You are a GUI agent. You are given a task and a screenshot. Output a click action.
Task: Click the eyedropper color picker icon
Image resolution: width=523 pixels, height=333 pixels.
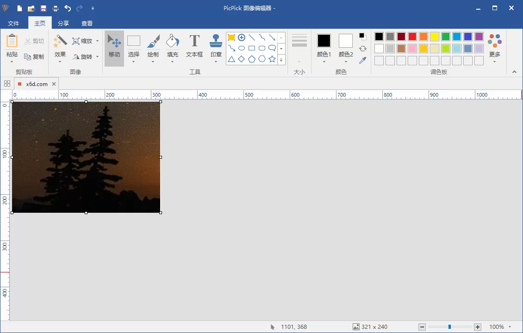pyautogui.click(x=363, y=61)
